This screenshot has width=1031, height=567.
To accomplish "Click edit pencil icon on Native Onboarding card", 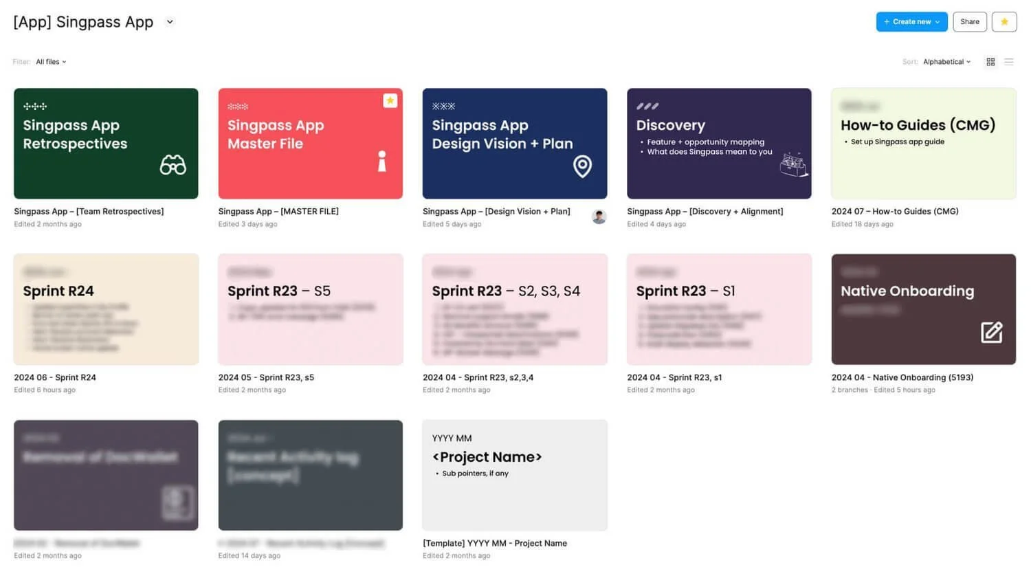I will pyautogui.click(x=991, y=332).
